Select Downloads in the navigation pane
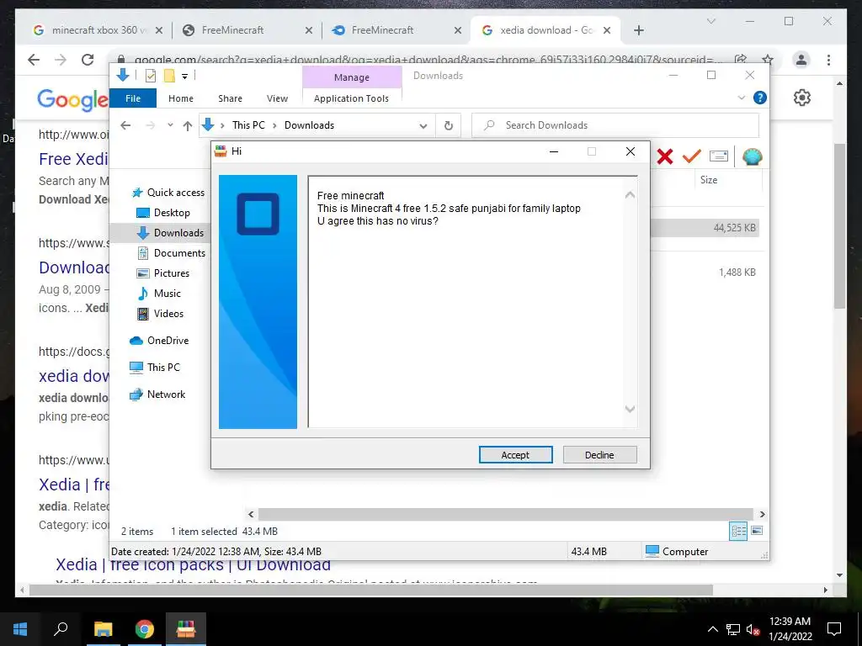Viewport: 862px width, 646px height. (x=178, y=233)
